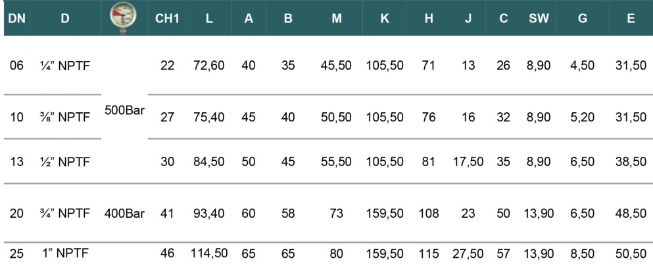The height and width of the screenshot is (273, 653).
Task: Click L value 114,50 in last row
Action: coord(209,253)
